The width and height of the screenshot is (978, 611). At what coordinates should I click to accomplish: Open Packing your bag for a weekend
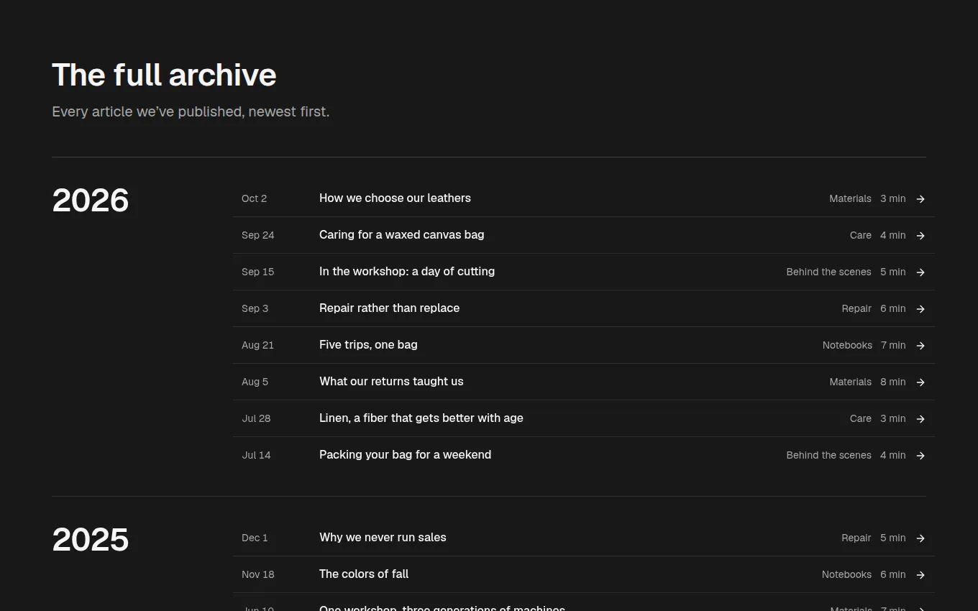coord(405,455)
